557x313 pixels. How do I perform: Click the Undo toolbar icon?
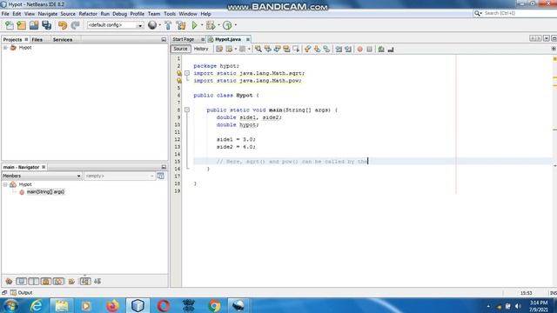[63, 25]
